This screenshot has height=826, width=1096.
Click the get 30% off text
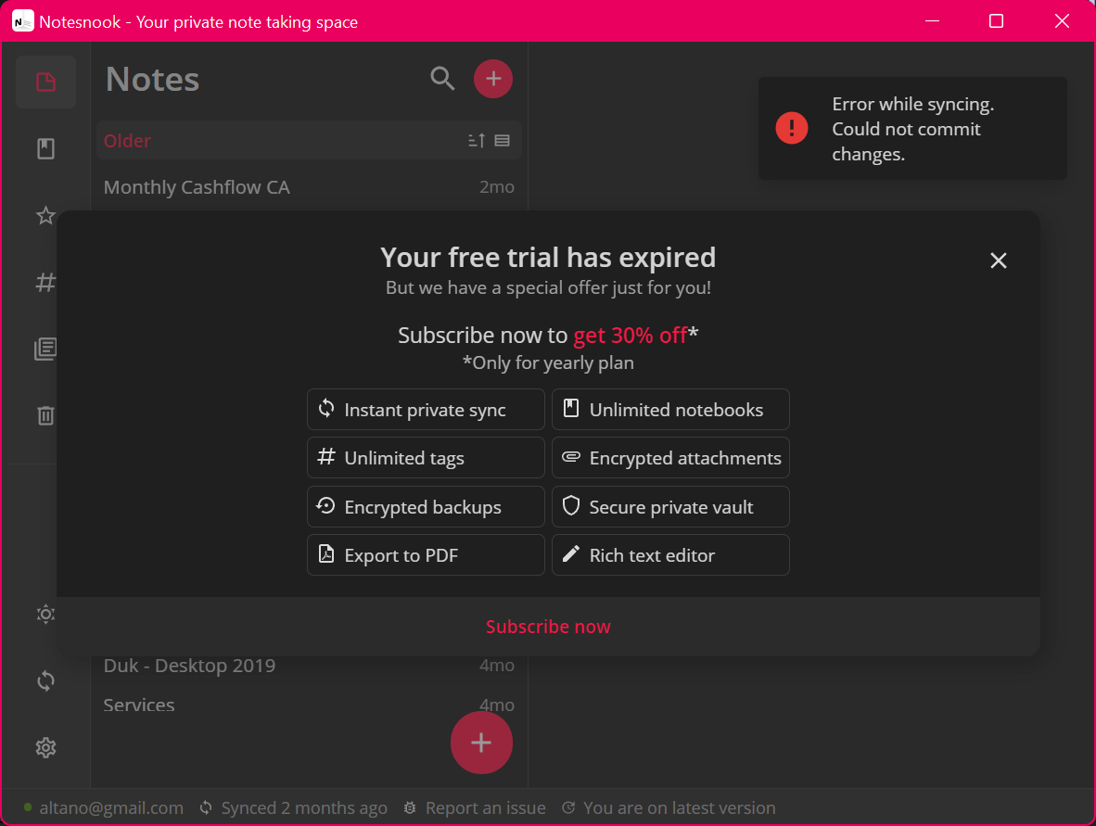click(630, 336)
